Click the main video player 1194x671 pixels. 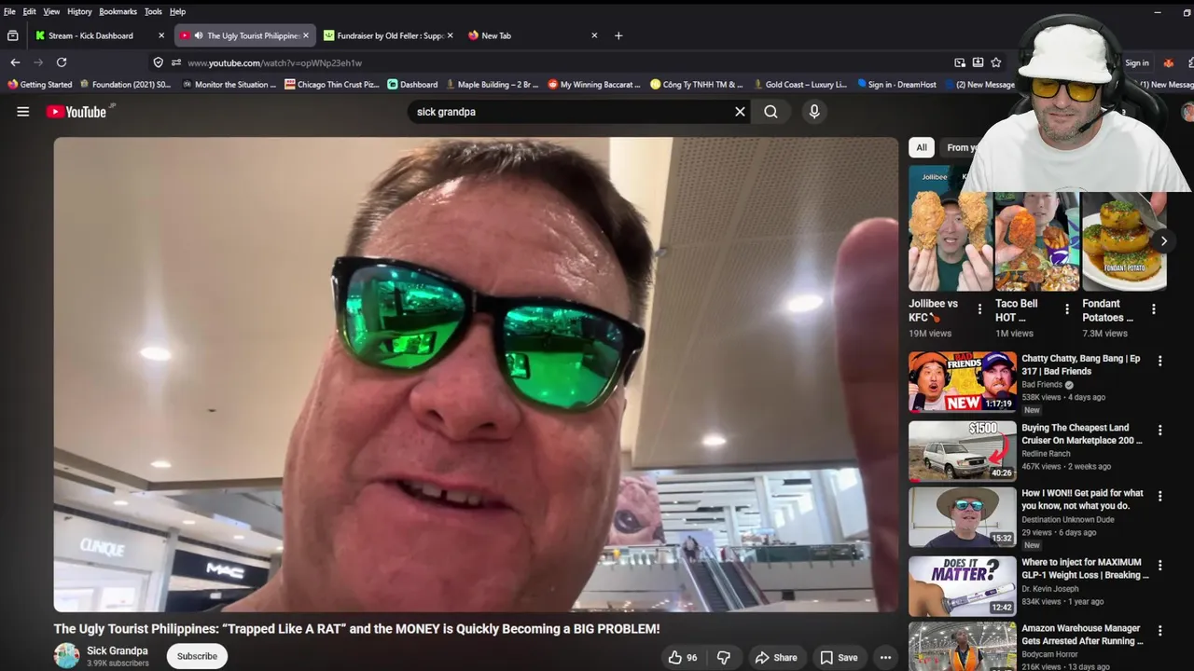[x=476, y=375]
